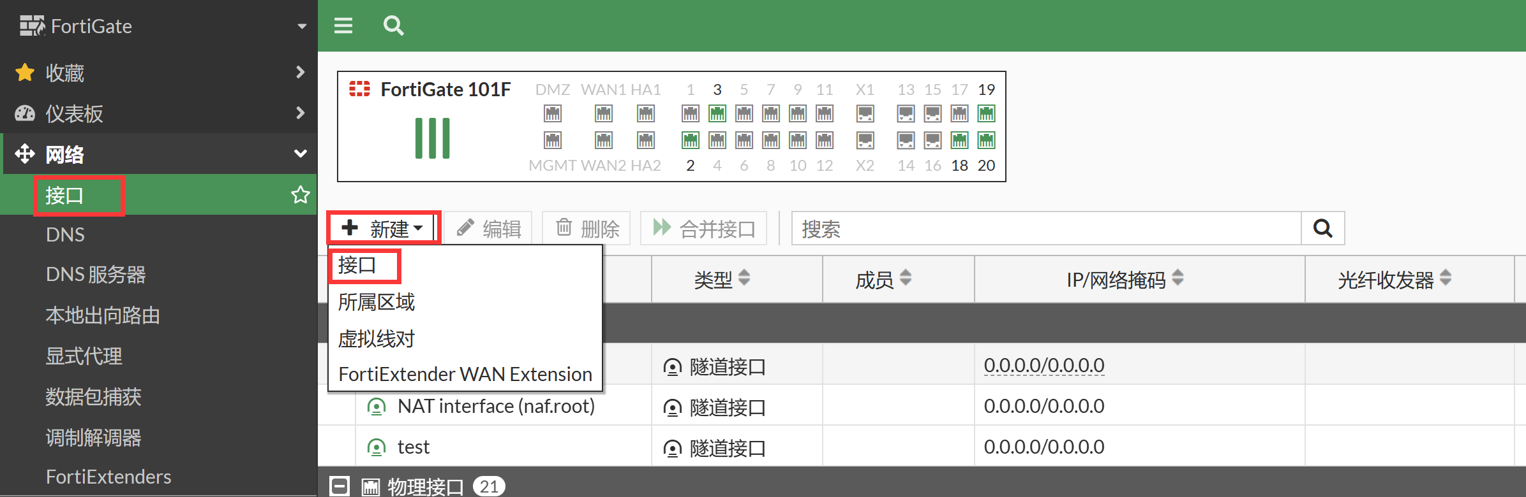Viewport: 1526px width, 497px height.
Task: Collapse the 网络 sidebar section
Action: [x=300, y=154]
